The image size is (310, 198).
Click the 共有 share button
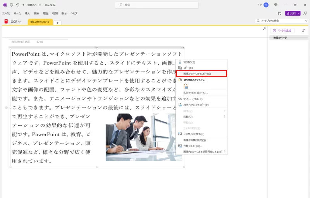(291, 14)
